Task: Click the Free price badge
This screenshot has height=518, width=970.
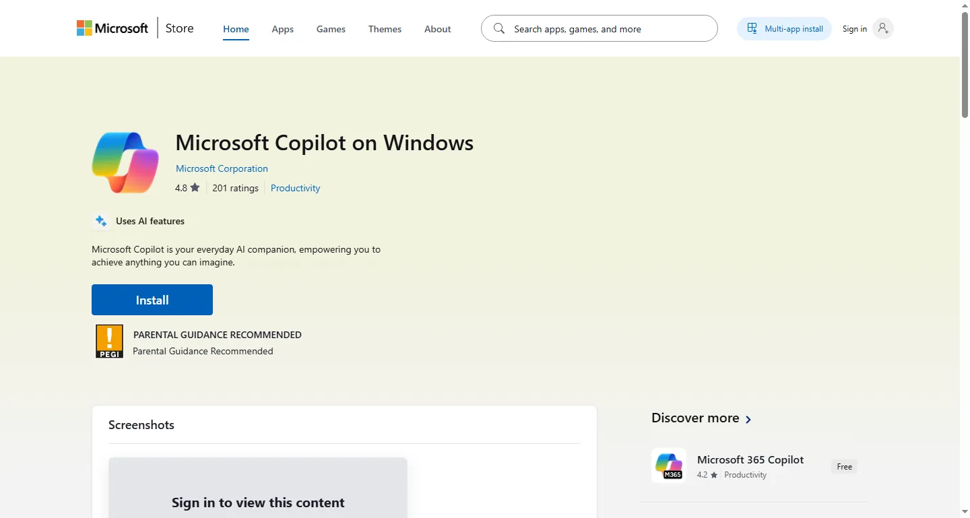Action: click(x=844, y=466)
